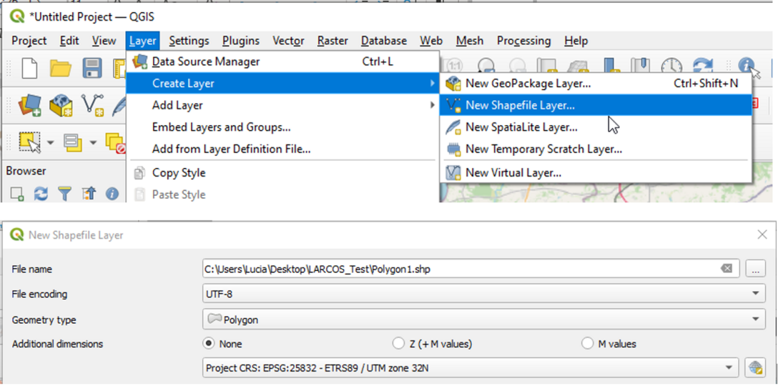Select M values radio option

[587, 343]
